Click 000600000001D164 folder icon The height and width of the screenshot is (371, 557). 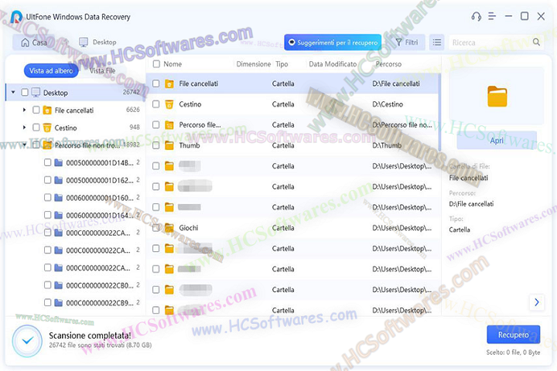coord(59,215)
